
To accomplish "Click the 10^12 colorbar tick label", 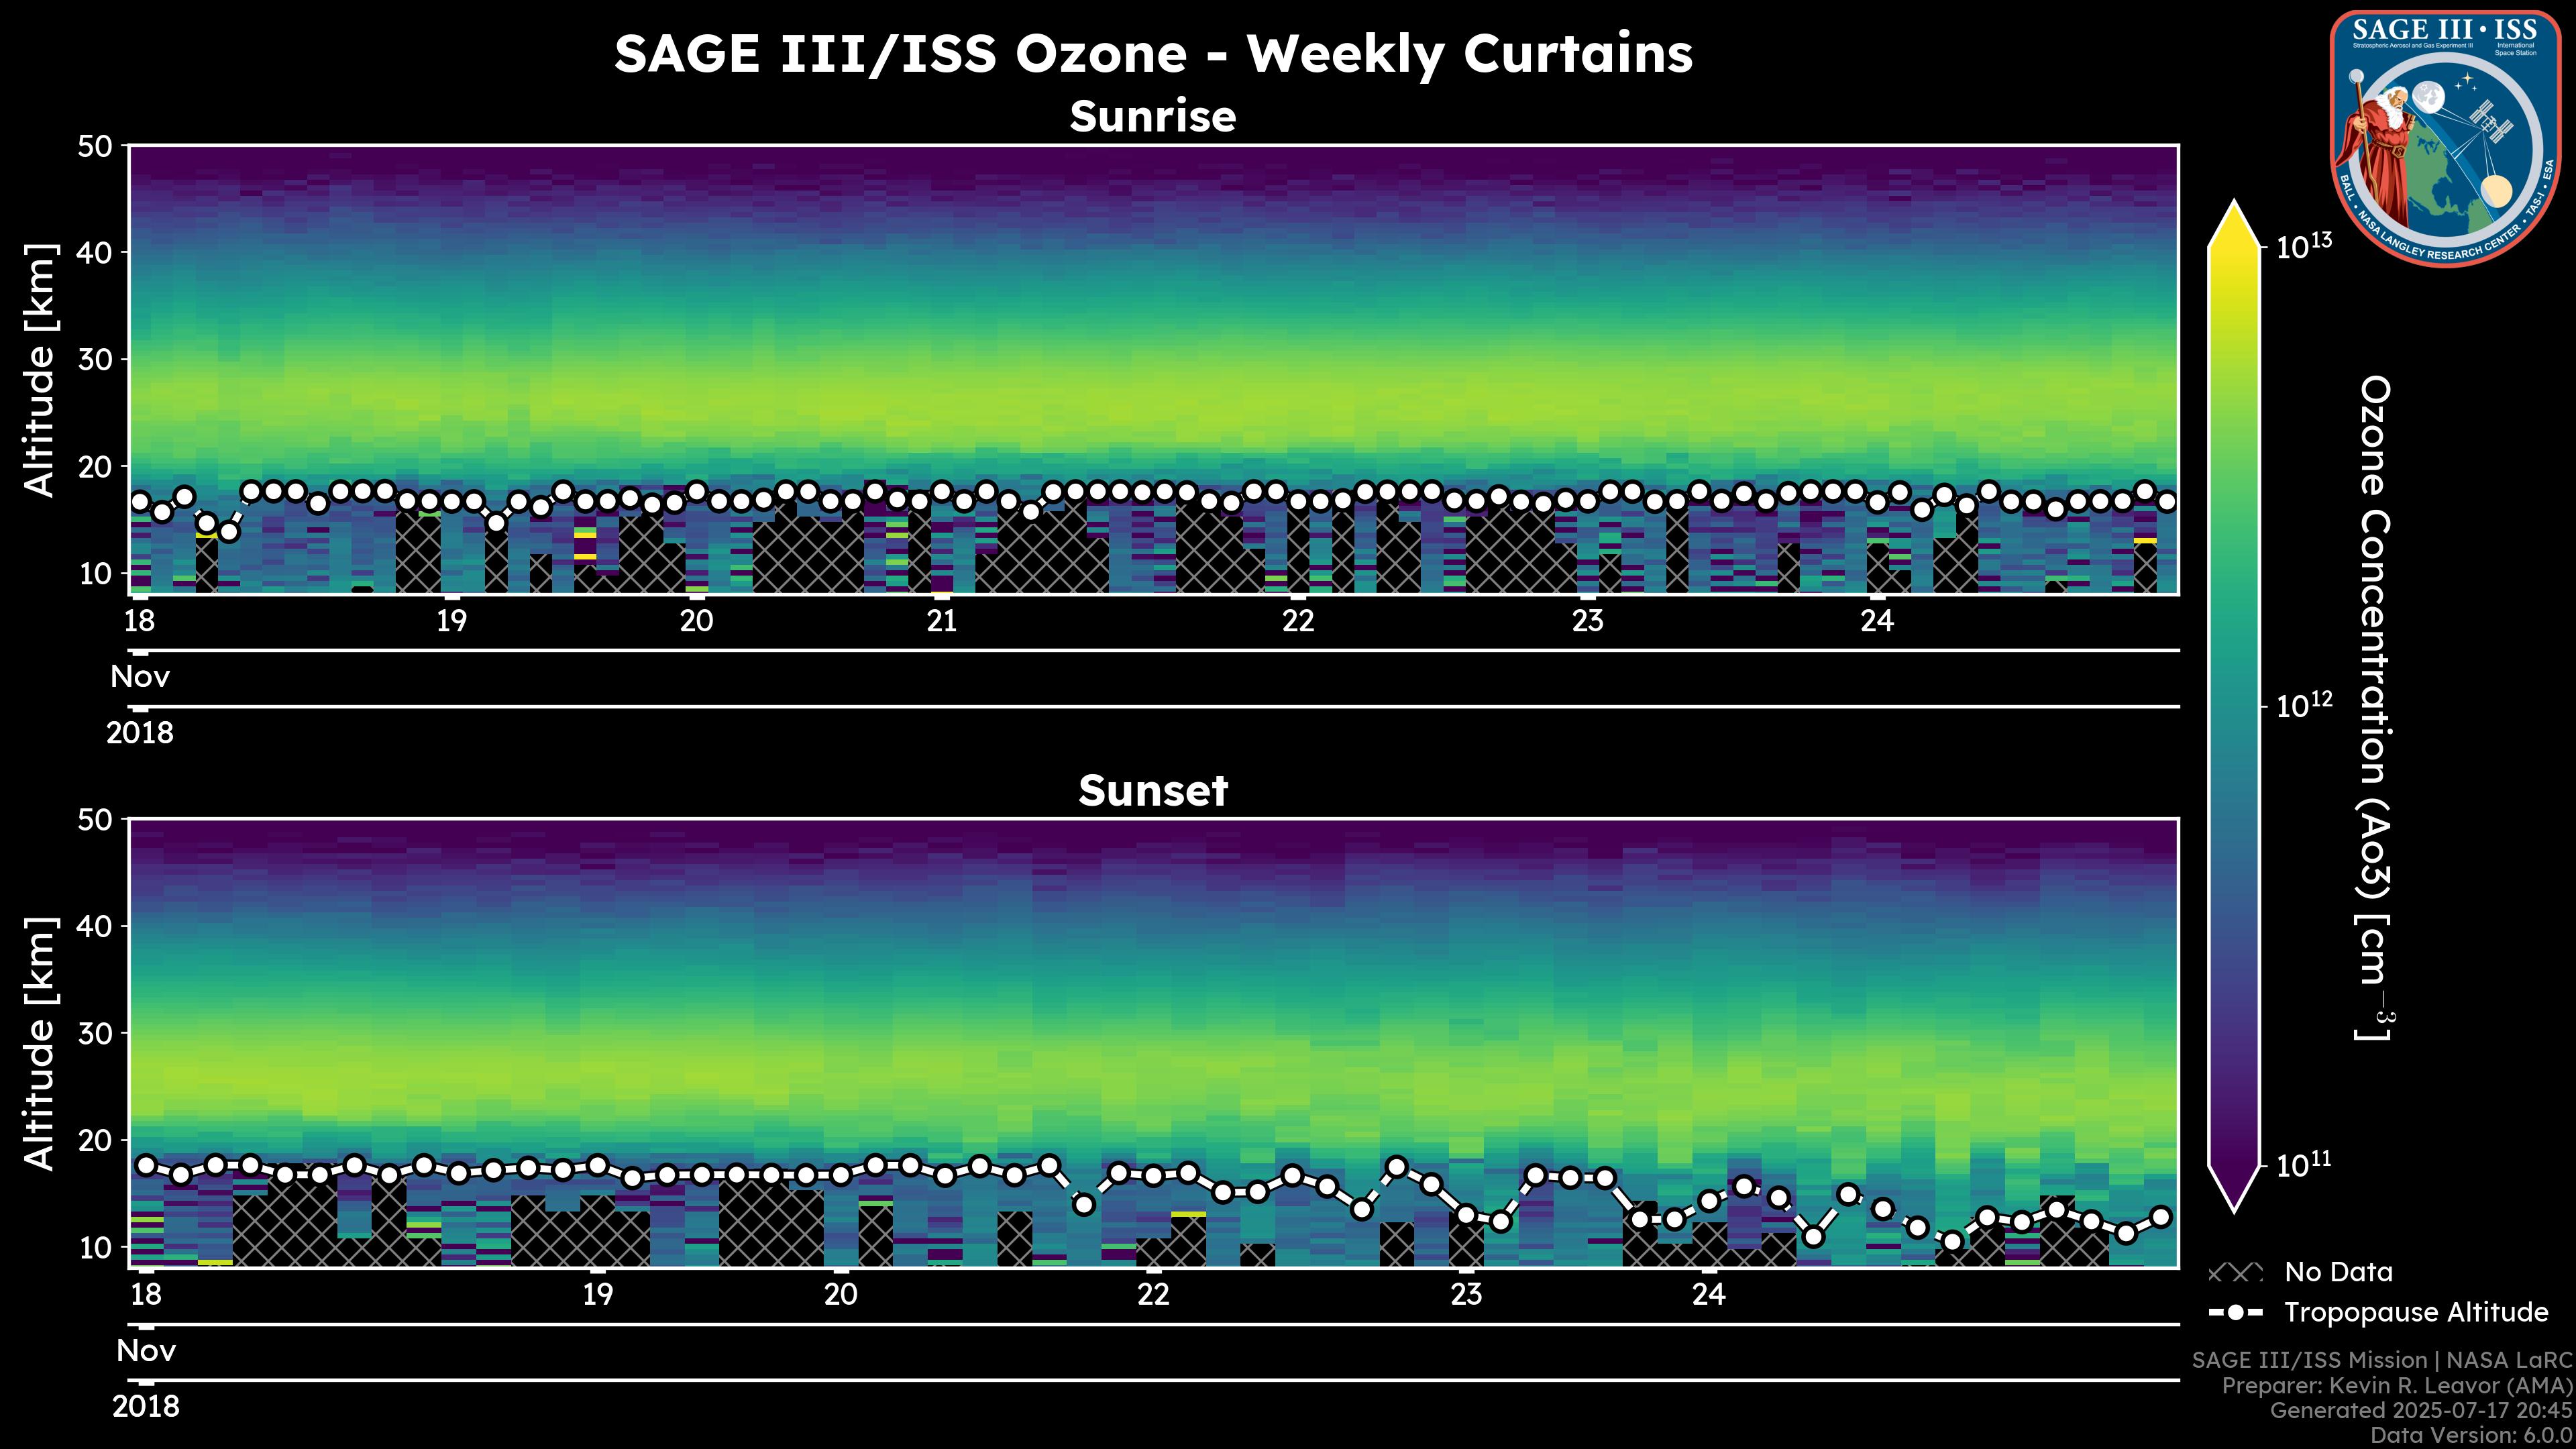I will point(2304,706).
